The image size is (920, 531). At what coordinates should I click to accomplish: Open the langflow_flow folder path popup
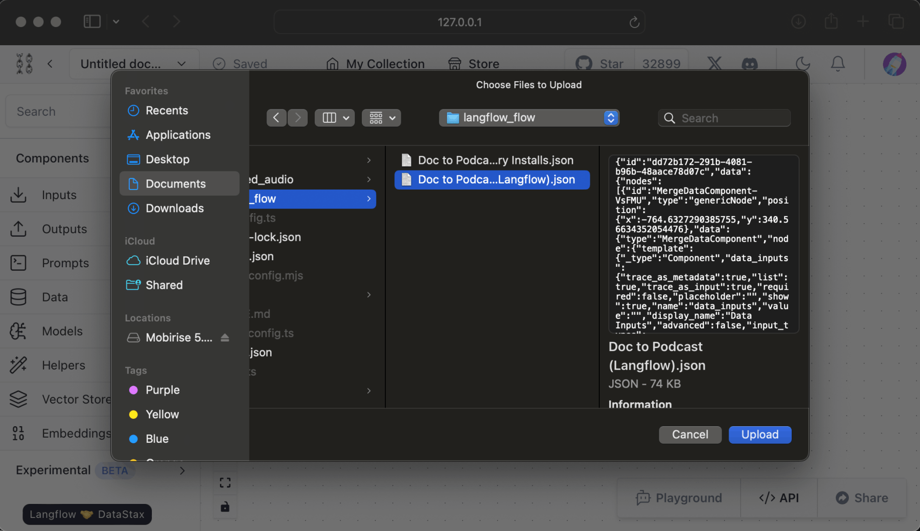[x=529, y=118]
